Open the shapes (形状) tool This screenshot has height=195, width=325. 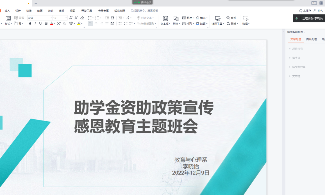pos(176,20)
